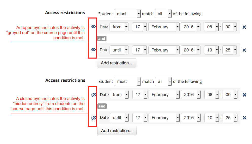Open the top 'must' dropdown
Image resolution: width=252 pixels, height=144 pixels.
tap(127, 14)
